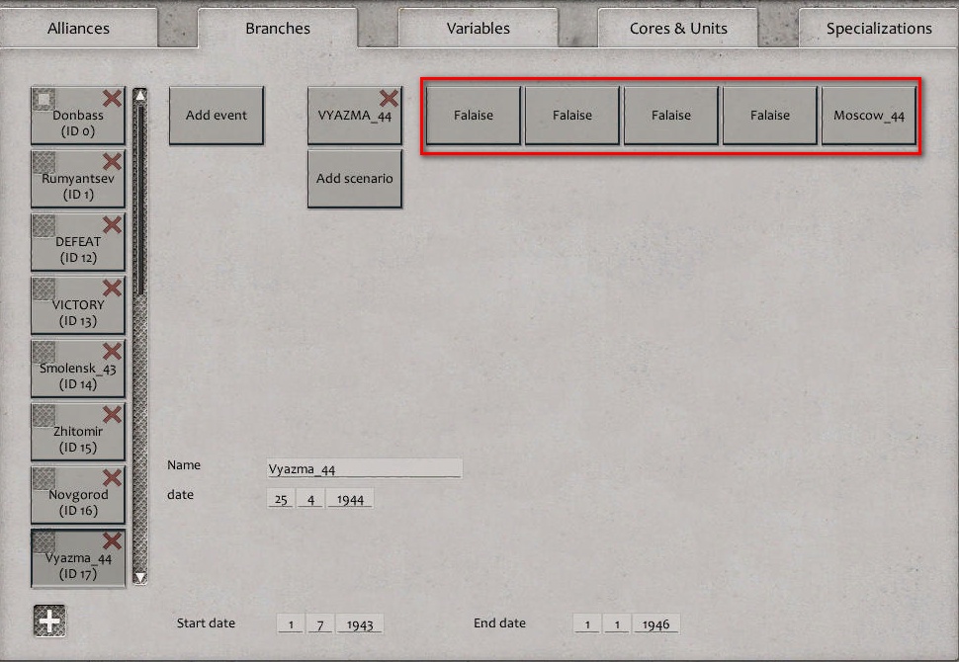Select the Moscow_44 scenario button
This screenshot has width=959, height=662.
point(869,115)
